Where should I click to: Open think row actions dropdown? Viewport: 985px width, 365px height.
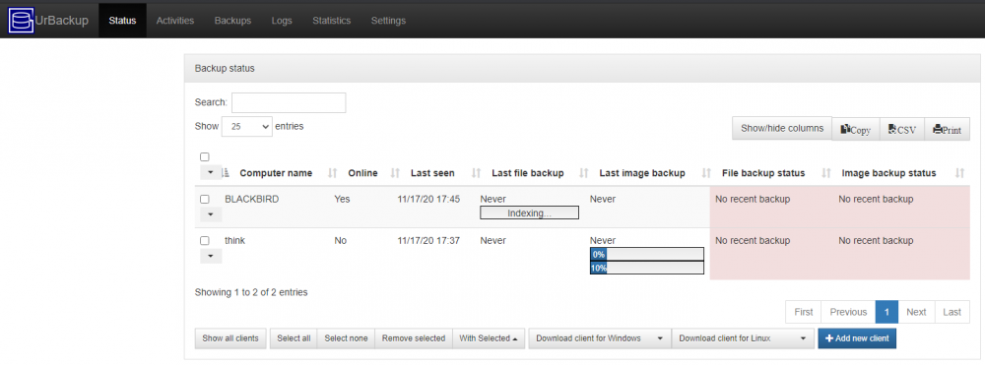[x=211, y=256]
